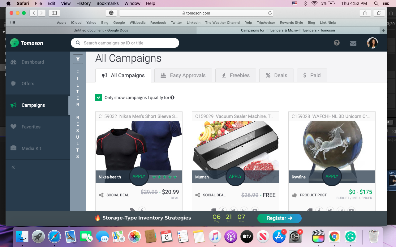396x247 pixels.
Task: Focus the Search campaigns by ID field
Action: pyautogui.click(x=125, y=43)
